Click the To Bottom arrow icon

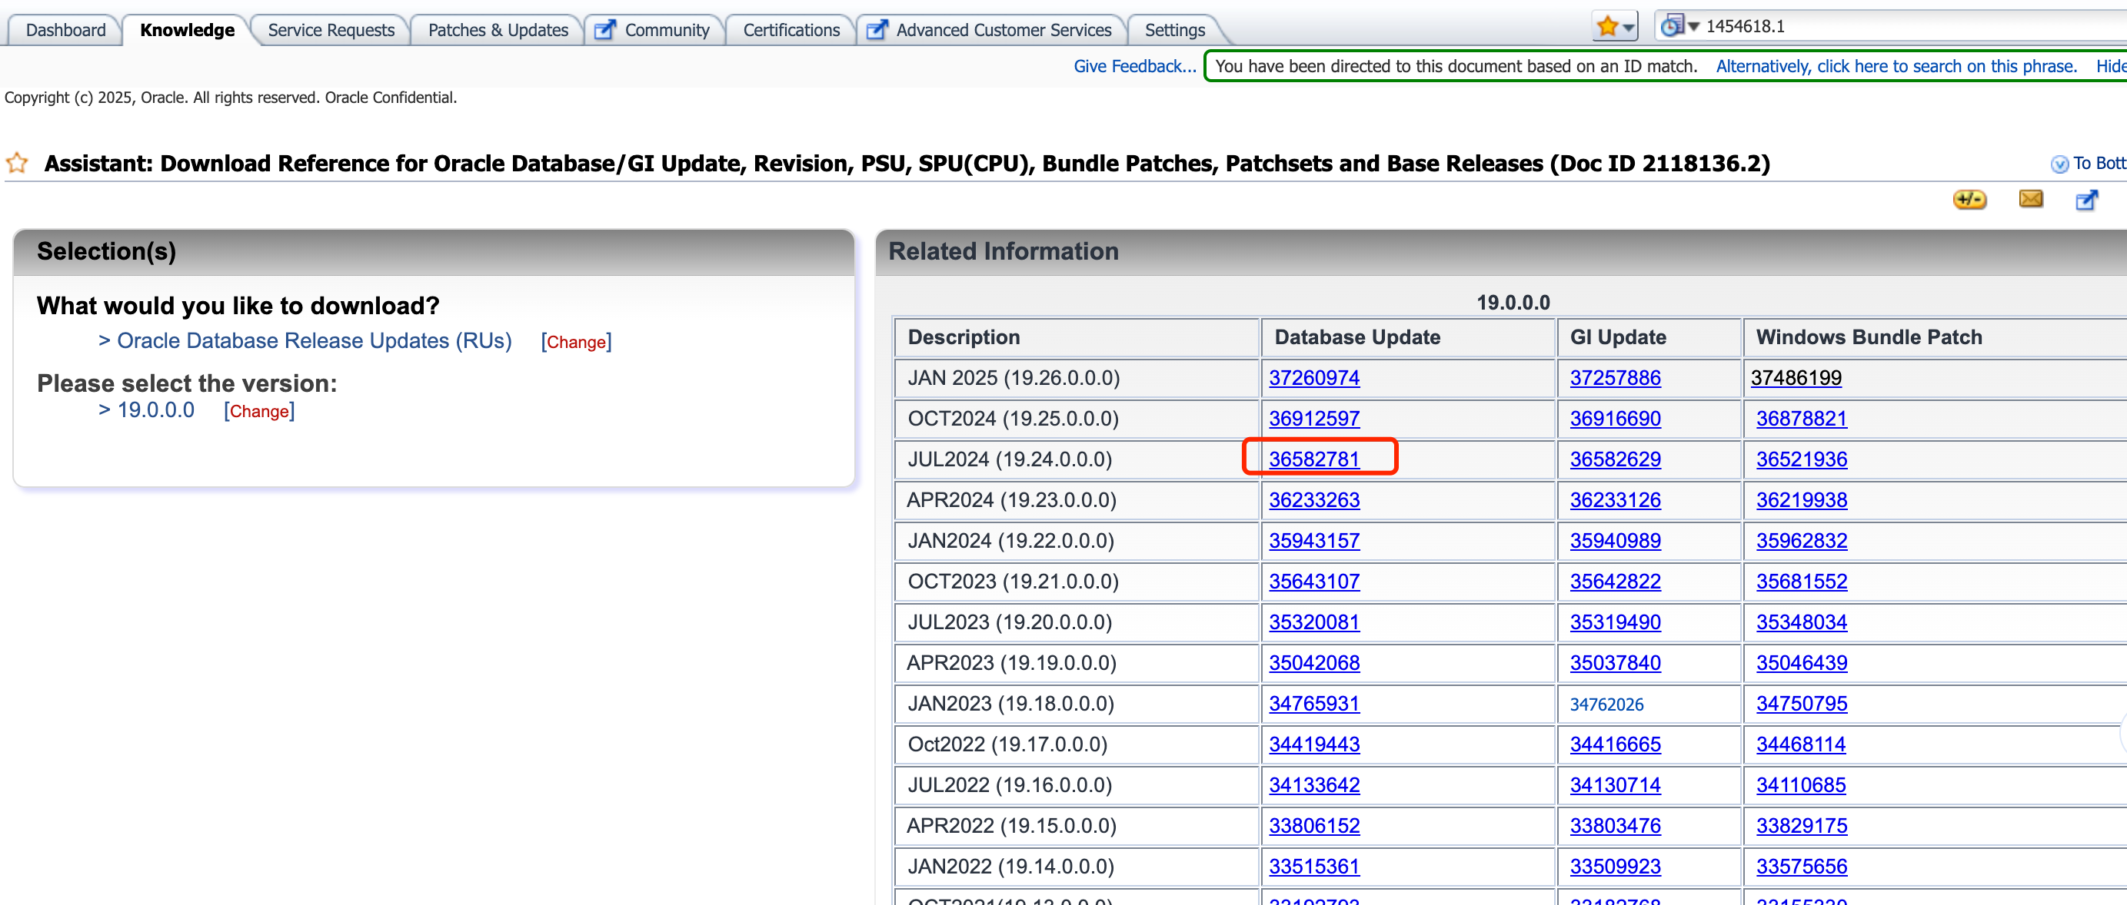[2059, 164]
